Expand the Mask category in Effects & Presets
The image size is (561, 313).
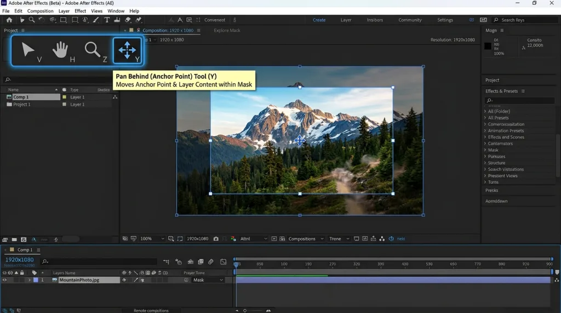click(x=485, y=150)
